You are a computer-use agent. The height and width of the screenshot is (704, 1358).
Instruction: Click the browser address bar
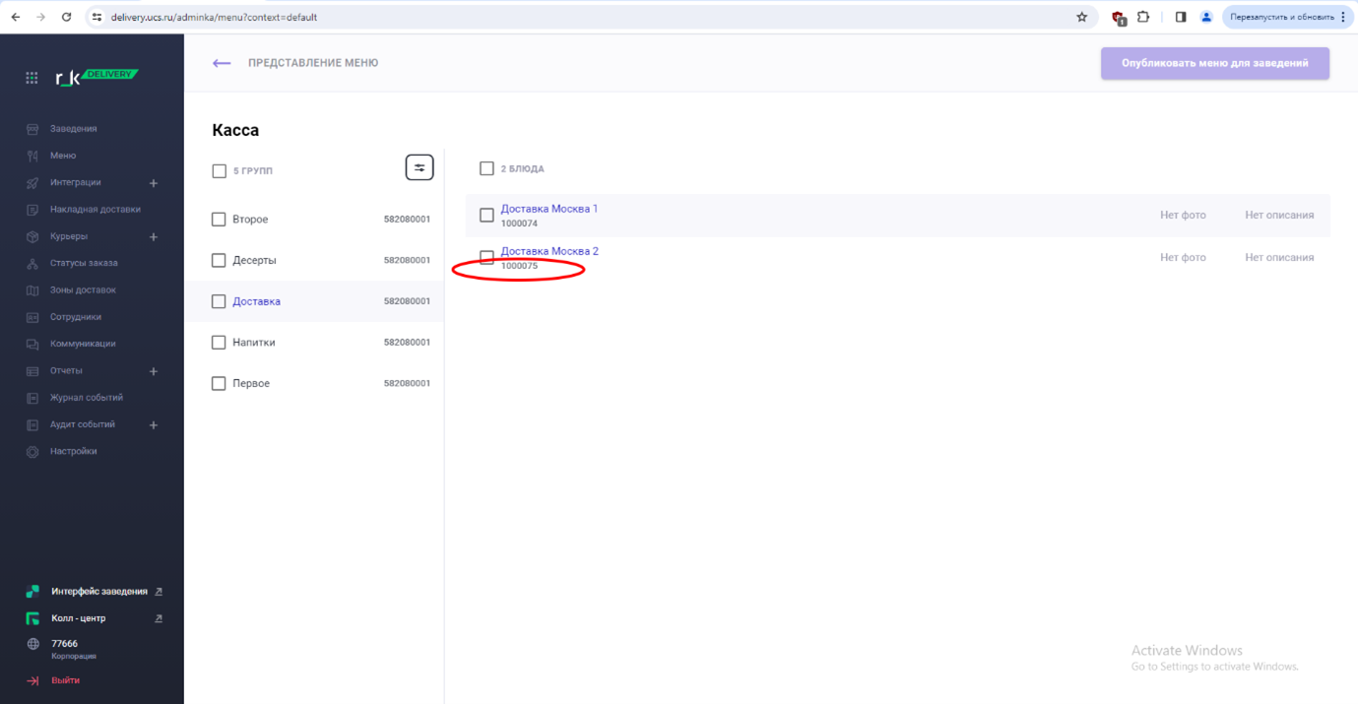click(591, 17)
